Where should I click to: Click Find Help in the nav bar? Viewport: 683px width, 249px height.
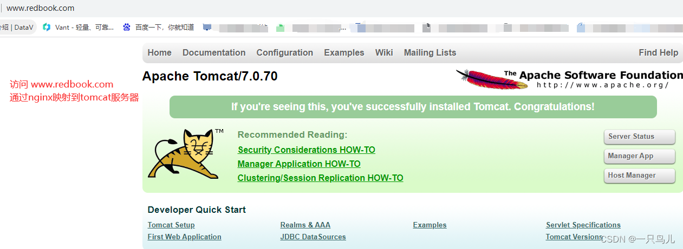pyautogui.click(x=658, y=52)
